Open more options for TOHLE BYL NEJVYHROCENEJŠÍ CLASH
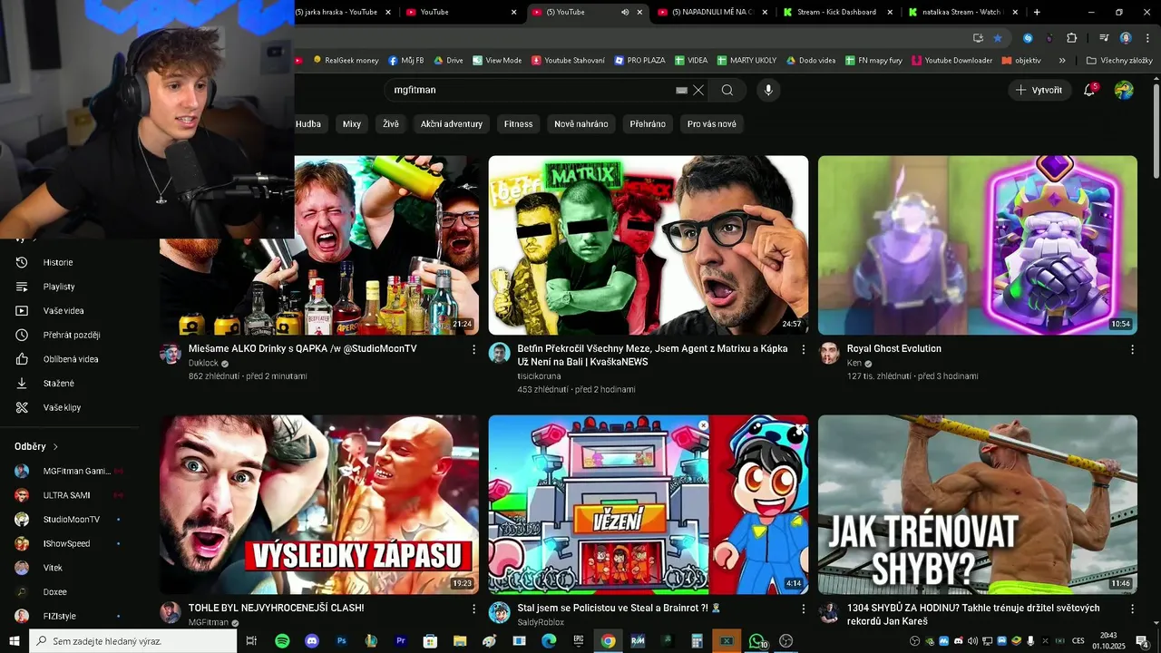Viewport: 1161px width, 653px height. [473, 609]
